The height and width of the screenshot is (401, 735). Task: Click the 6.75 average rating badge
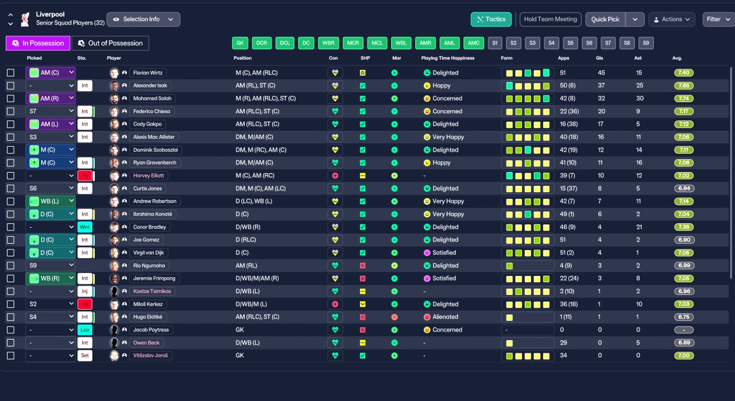(684, 317)
